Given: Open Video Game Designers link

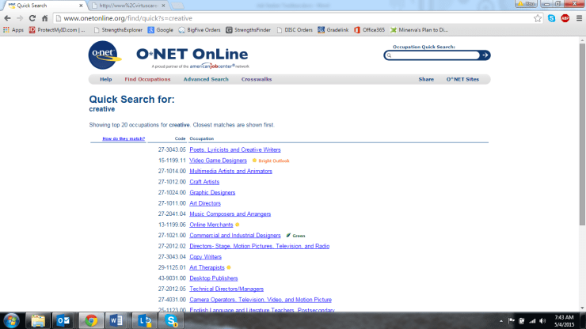Looking at the screenshot, I should [x=219, y=161].
